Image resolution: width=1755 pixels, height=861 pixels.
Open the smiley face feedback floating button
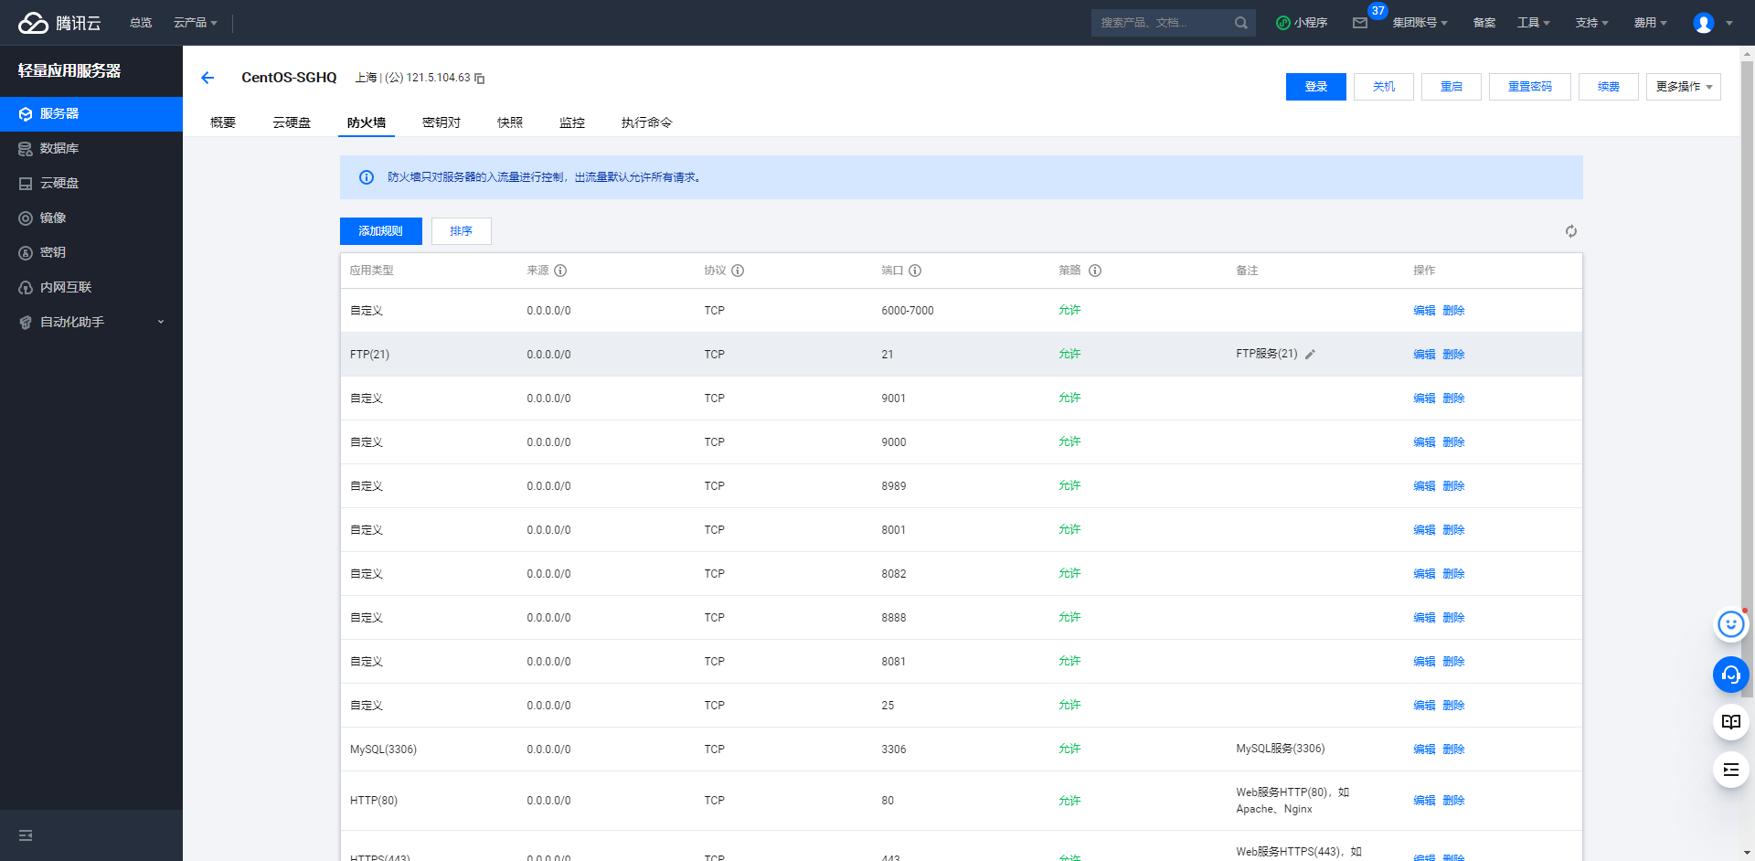click(x=1731, y=624)
